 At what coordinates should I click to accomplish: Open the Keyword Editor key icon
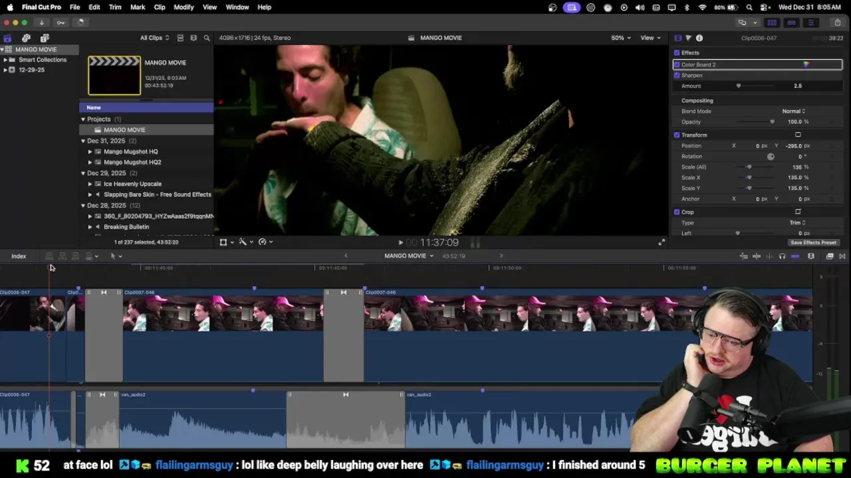(61, 22)
